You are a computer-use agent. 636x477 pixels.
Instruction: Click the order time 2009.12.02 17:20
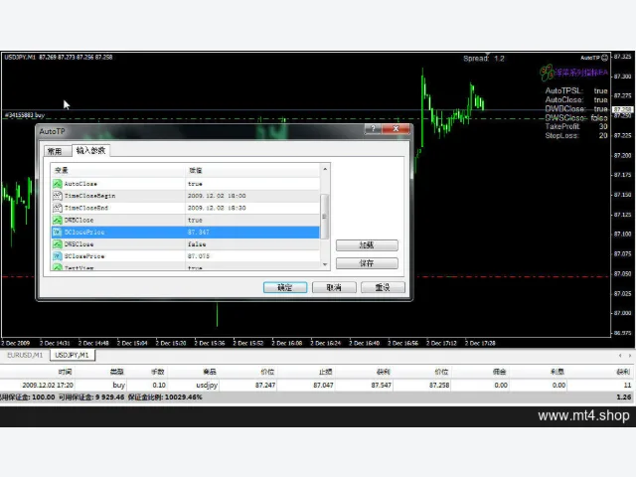(x=48, y=385)
